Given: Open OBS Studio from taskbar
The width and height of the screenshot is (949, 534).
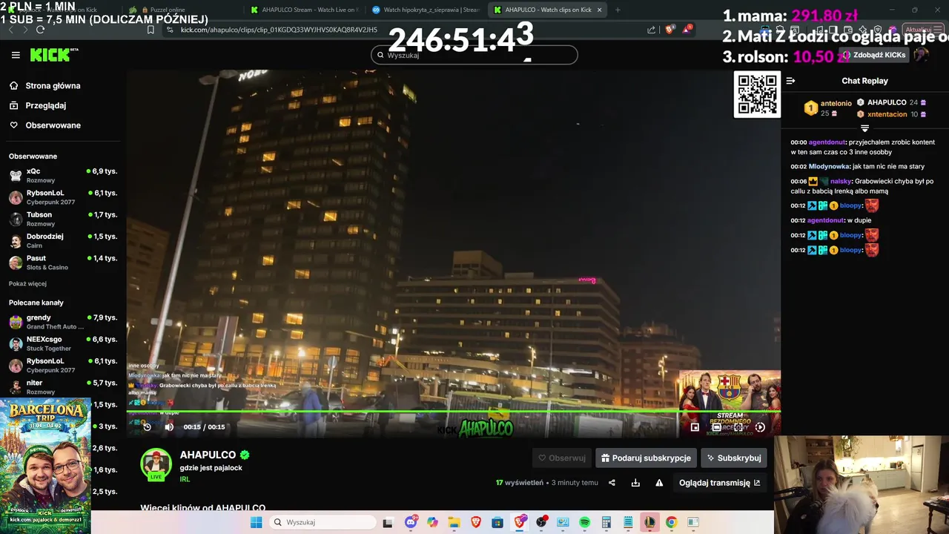Looking at the screenshot, I should tap(541, 522).
